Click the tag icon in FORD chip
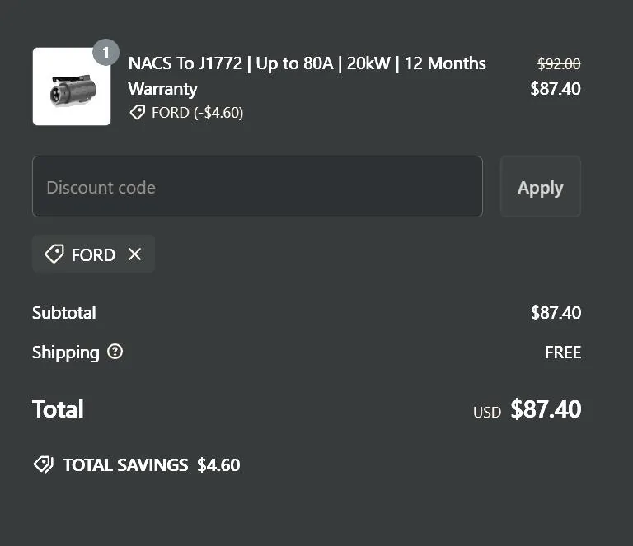633x546 pixels. click(54, 254)
